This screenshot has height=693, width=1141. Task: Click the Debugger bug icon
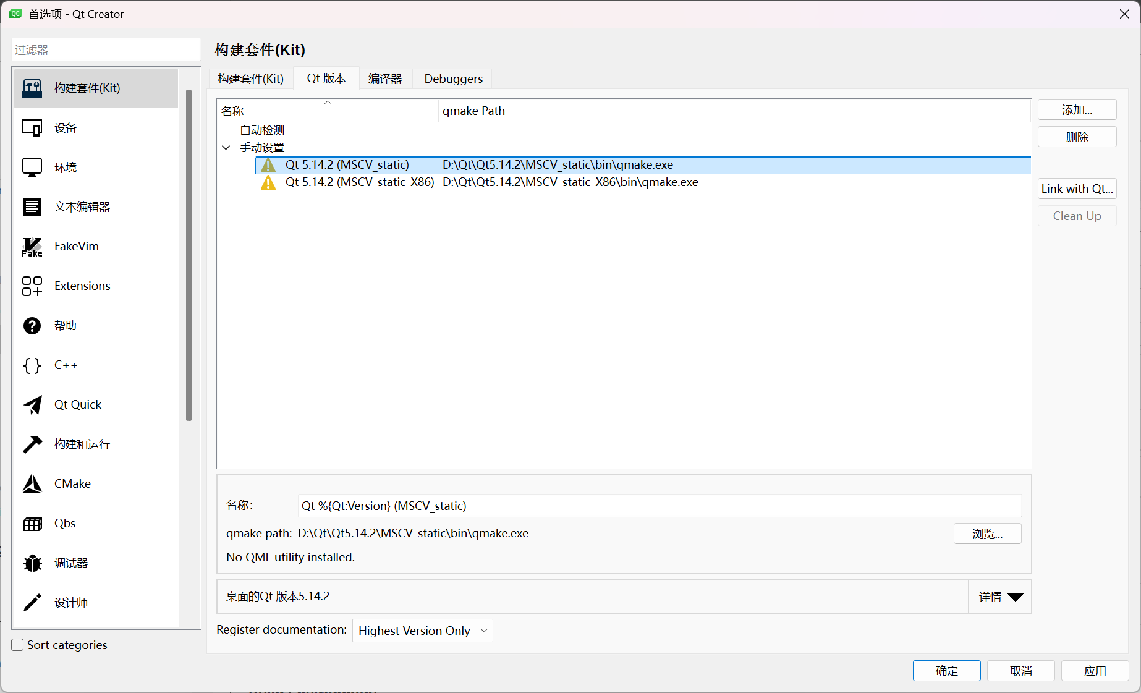coord(32,563)
